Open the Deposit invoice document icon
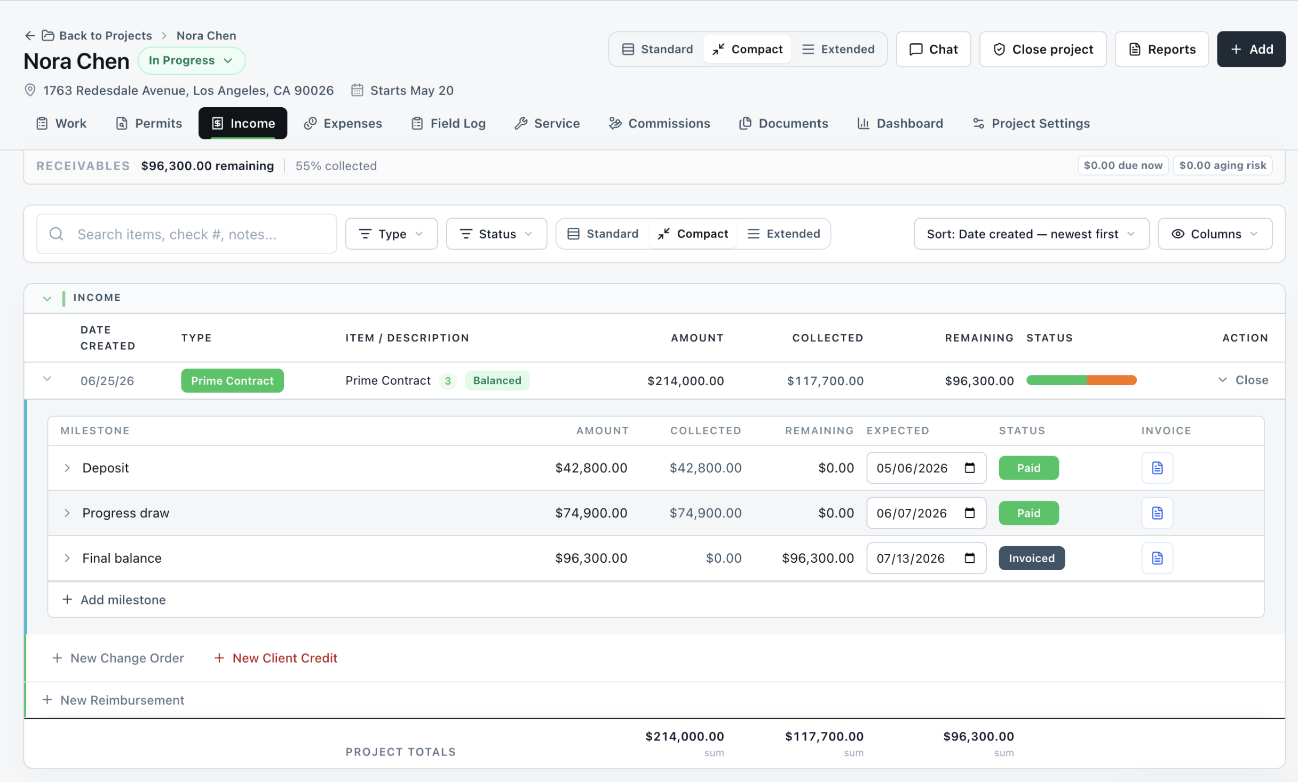Screen dimensions: 1298x782 [1157, 468]
